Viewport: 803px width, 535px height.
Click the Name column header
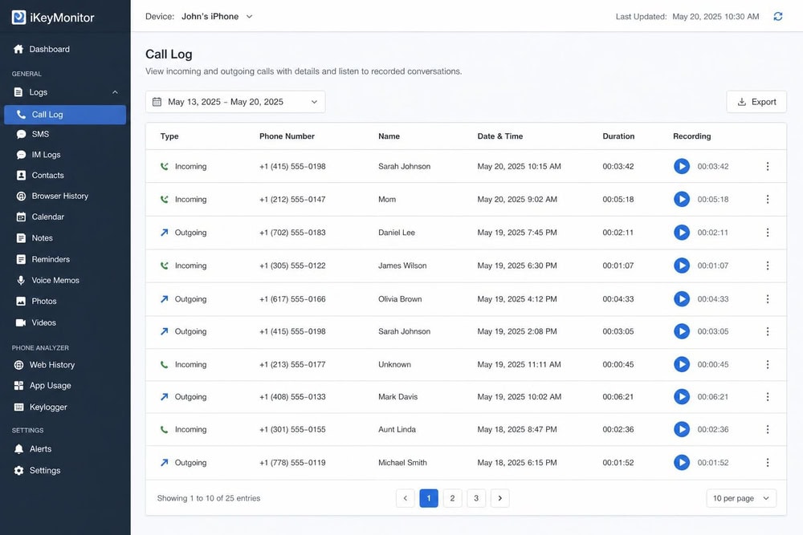(x=389, y=136)
